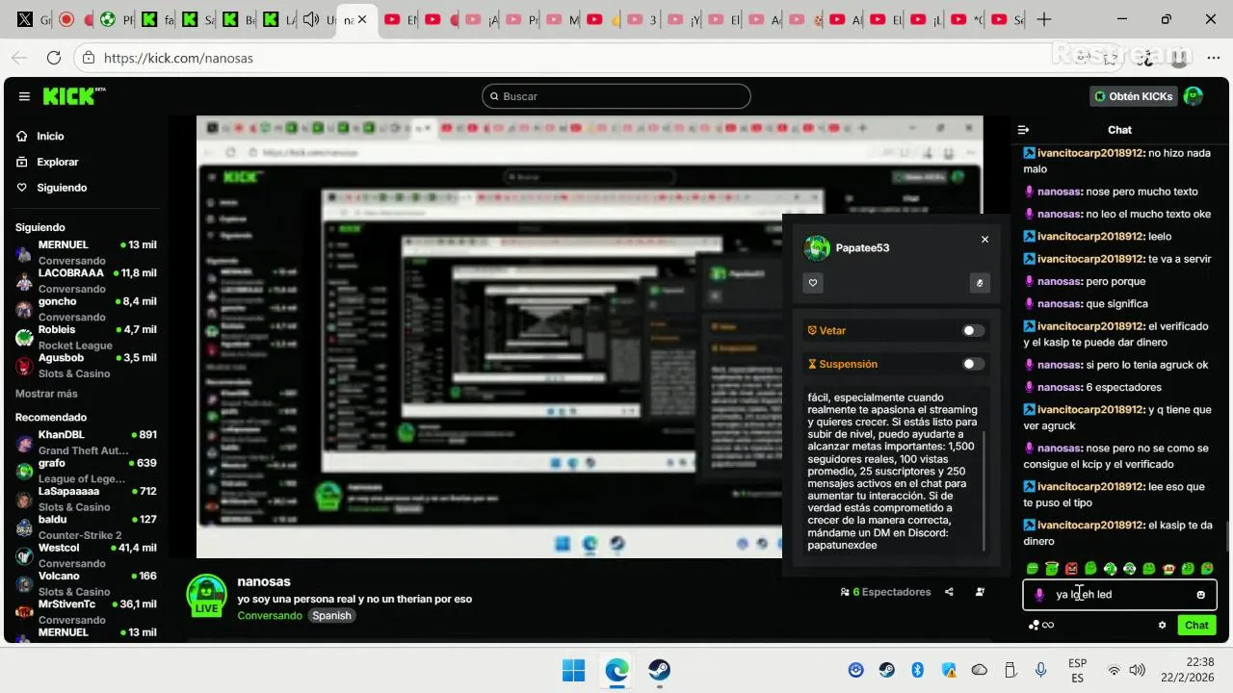
Task: Open LACOBRAAA channel in sidebar
Action: click(86, 280)
